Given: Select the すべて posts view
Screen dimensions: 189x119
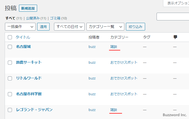Looking at the screenshot, I should pyautogui.click(x=10, y=18).
